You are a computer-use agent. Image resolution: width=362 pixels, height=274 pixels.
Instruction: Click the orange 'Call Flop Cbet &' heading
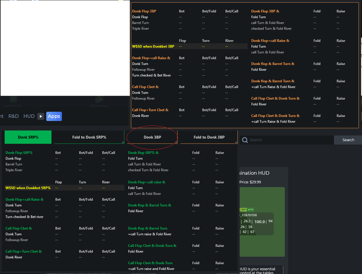pyautogui.click(x=145, y=87)
